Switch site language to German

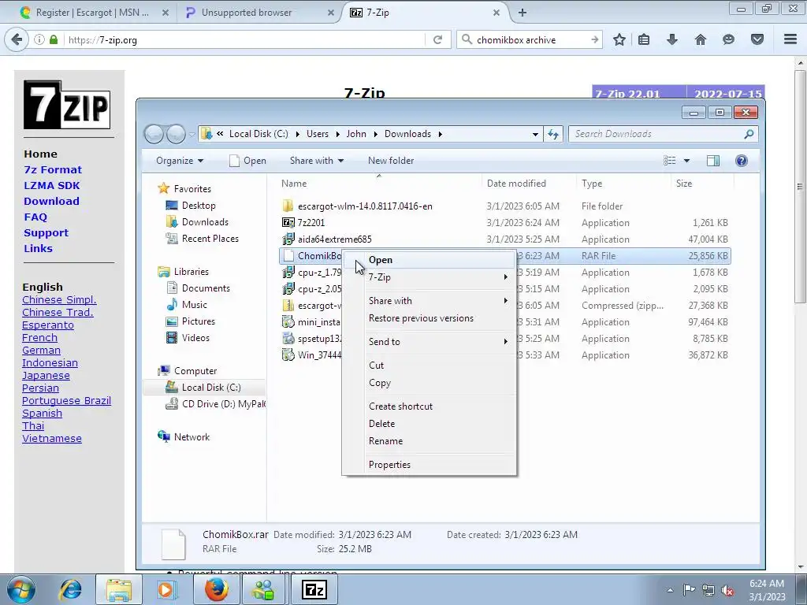click(41, 351)
